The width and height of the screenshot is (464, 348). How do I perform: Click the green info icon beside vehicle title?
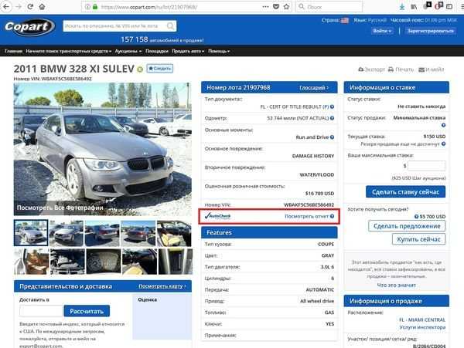[140, 69]
